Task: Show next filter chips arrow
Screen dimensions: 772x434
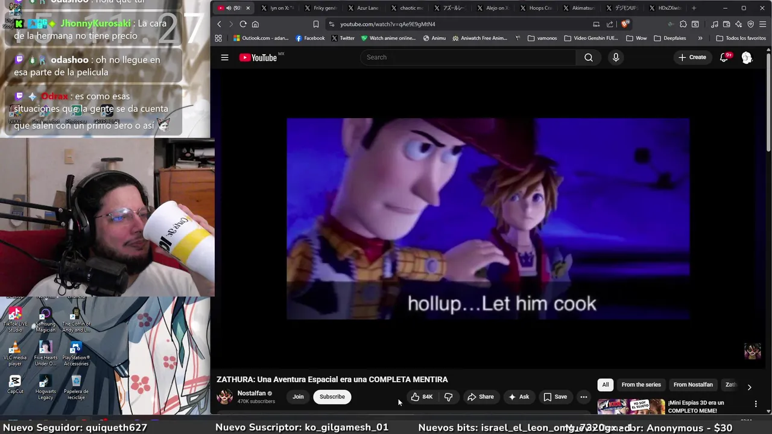Action: point(749,387)
